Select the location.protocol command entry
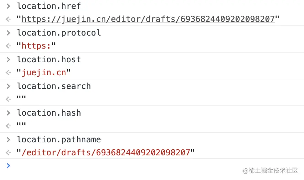 tap(59, 33)
